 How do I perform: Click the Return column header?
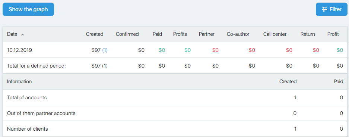click(x=308, y=34)
